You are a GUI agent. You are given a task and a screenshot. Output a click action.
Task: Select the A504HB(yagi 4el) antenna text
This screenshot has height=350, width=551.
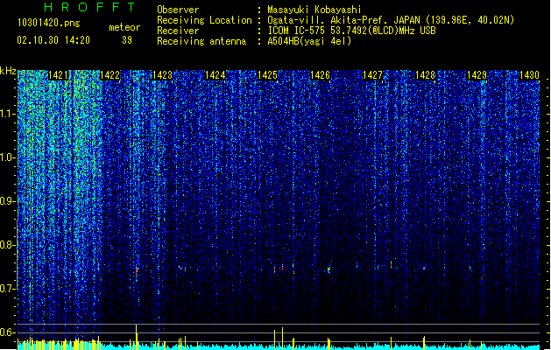click(x=309, y=41)
